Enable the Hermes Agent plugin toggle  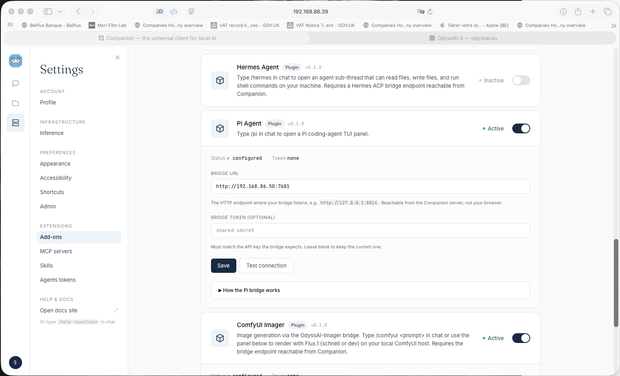521,80
